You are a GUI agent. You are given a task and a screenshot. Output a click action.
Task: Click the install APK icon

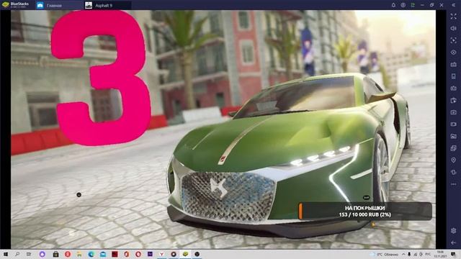click(453, 101)
